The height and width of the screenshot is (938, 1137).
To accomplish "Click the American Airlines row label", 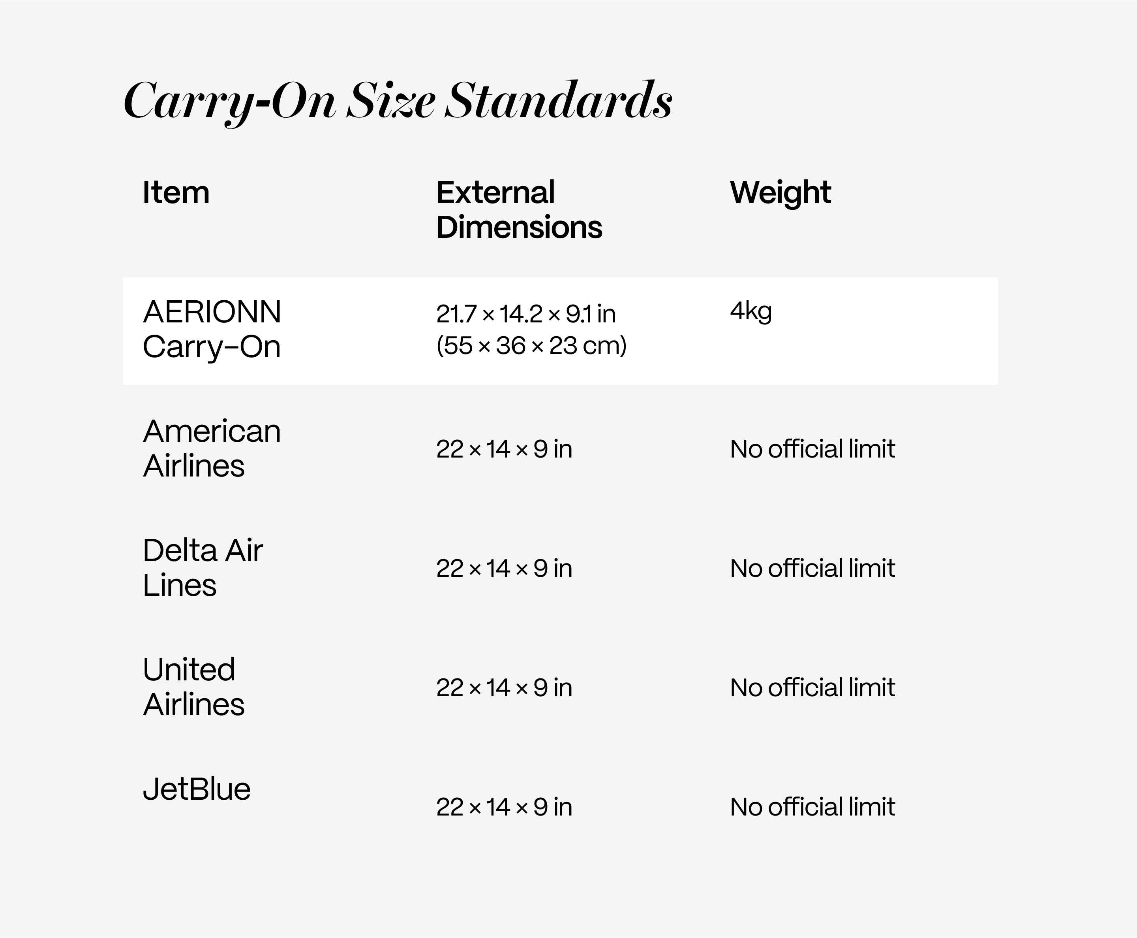I will (x=212, y=448).
